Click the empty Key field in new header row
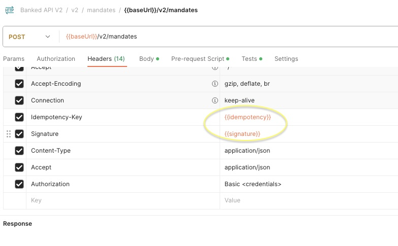398x246 pixels. coord(122,200)
